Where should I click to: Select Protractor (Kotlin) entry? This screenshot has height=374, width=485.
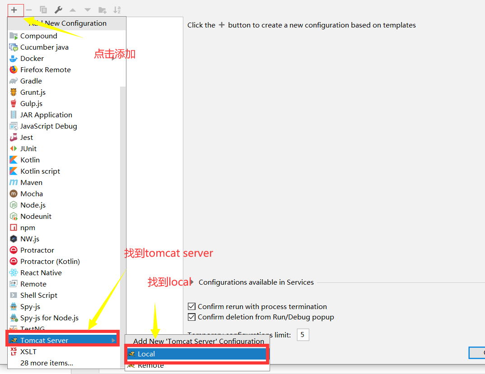coord(64,262)
